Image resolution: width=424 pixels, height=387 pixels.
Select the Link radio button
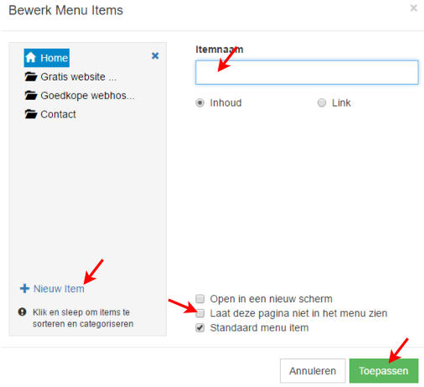click(x=322, y=103)
